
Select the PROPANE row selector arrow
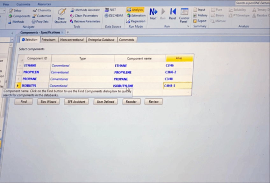point(19,79)
